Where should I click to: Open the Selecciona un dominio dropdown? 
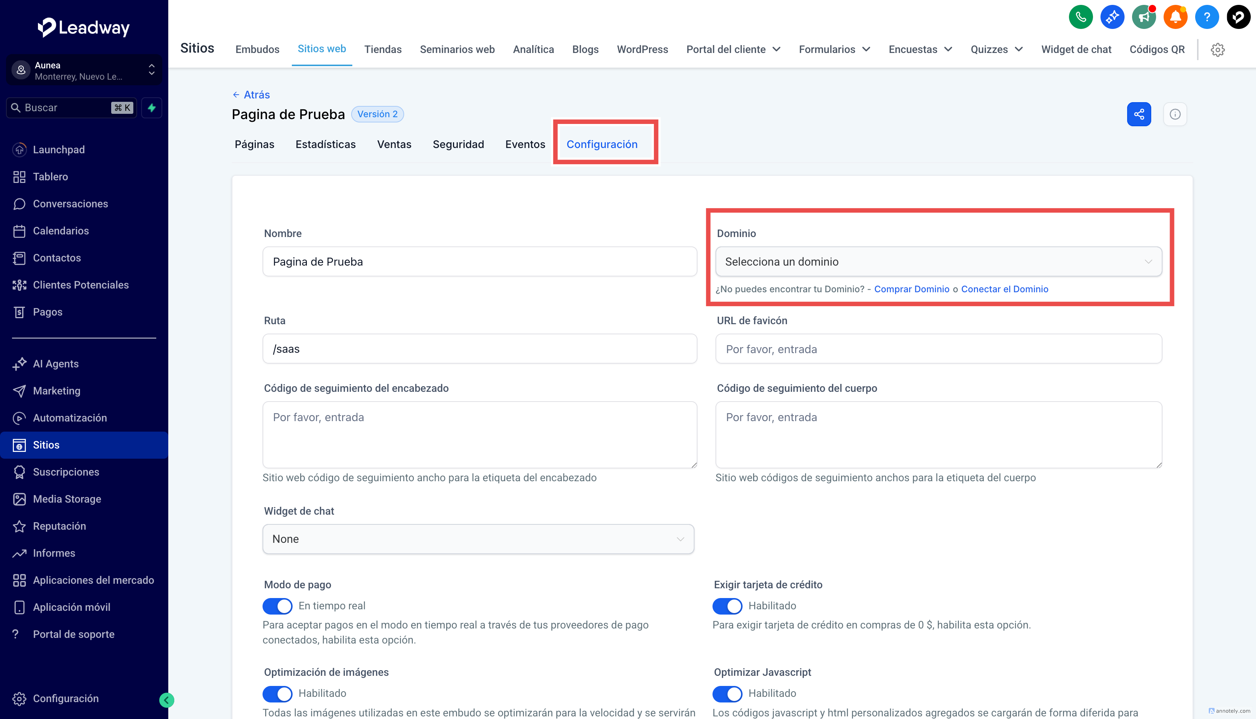tap(938, 262)
